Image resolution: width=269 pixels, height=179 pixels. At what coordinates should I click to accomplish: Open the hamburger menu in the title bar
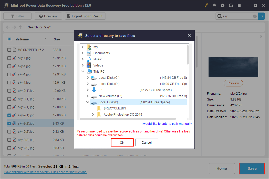pyautogui.click(x=239, y=5)
